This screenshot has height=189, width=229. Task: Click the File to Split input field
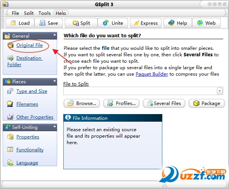(x=140, y=91)
